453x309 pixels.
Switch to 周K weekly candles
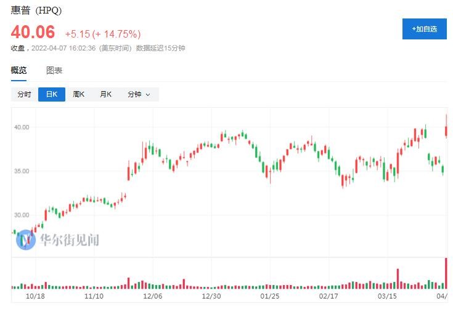(78, 94)
